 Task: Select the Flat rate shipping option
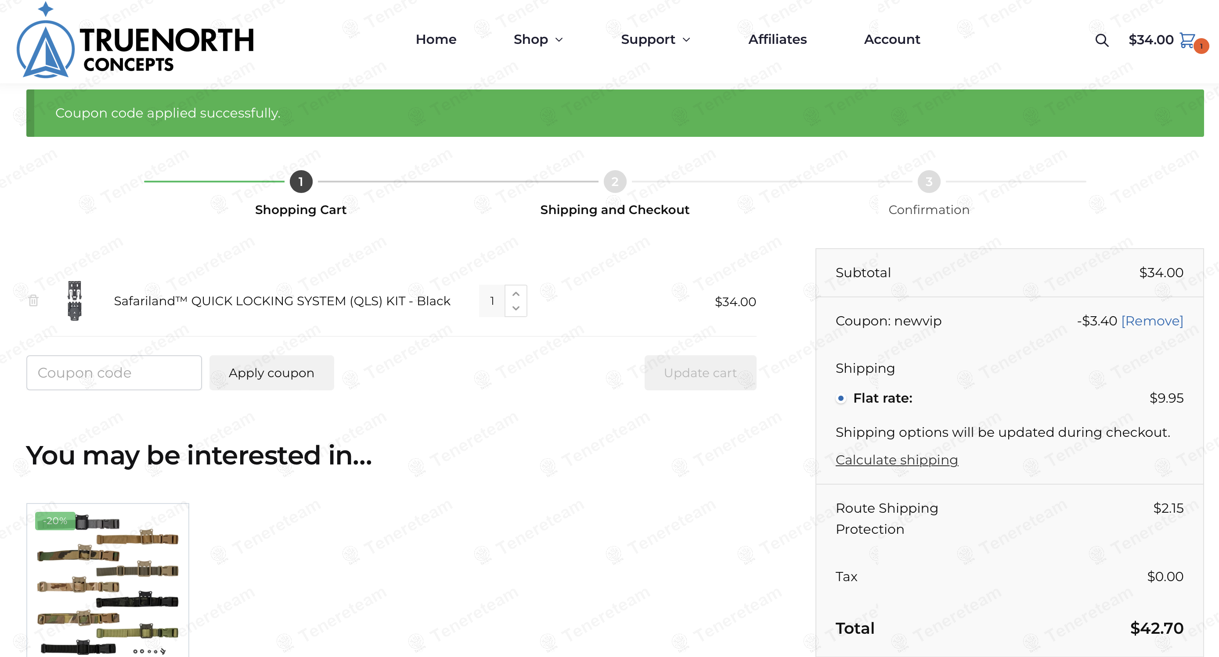[840, 398]
